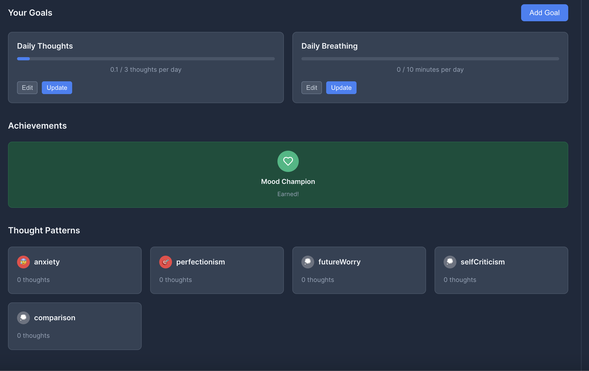
Task: Edit the Daily Thoughts goal
Action: click(x=27, y=88)
